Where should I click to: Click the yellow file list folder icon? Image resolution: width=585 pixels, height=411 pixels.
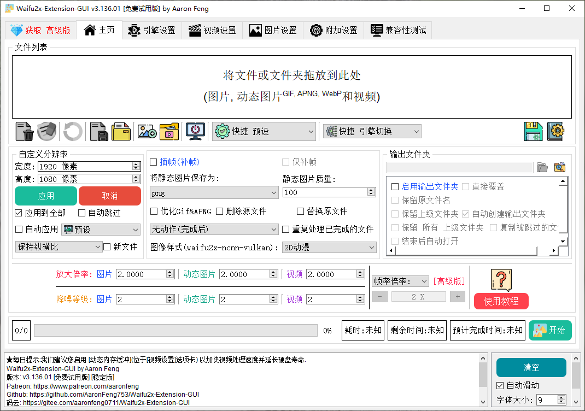(121, 131)
